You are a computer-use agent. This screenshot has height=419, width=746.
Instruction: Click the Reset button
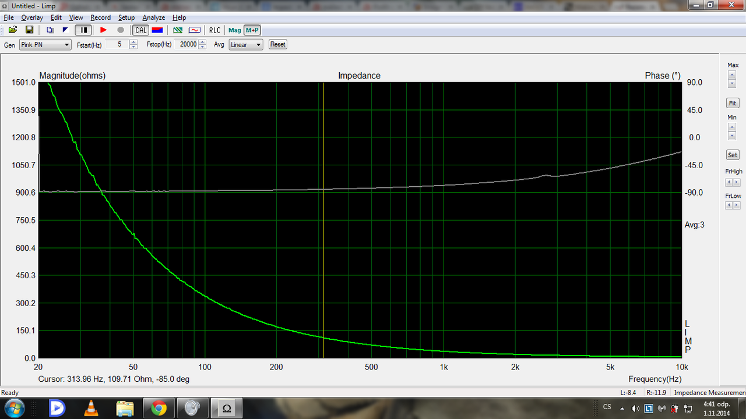(x=278, y=44)
